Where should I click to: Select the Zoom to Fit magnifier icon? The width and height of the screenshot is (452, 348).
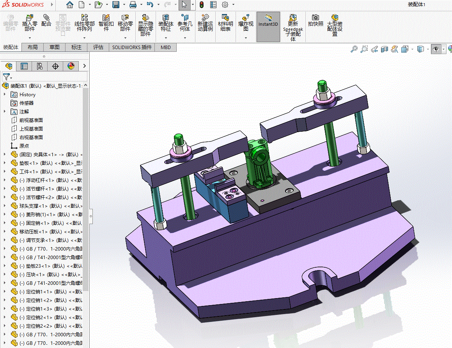tap(354, 49)
